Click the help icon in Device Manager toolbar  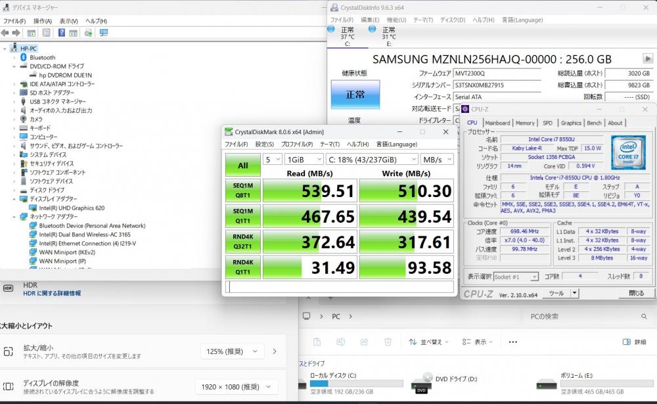pos(62,33)
